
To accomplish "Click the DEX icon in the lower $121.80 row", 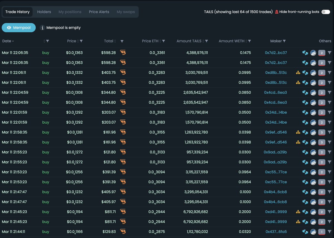I will point(123,162).
